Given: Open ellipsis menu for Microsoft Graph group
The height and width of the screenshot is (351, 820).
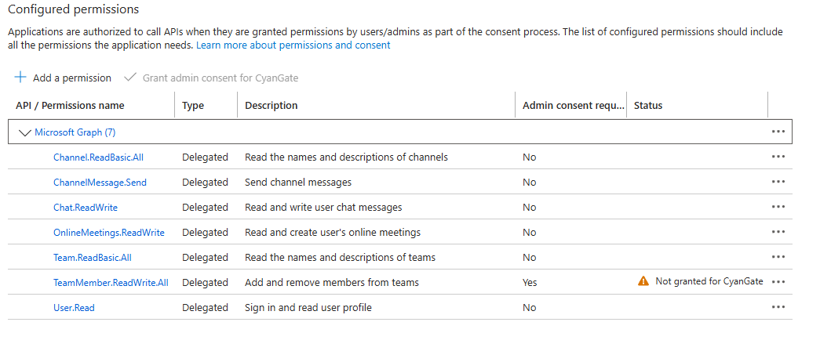Looking at the screenshot, I should (x=778, y=132).
